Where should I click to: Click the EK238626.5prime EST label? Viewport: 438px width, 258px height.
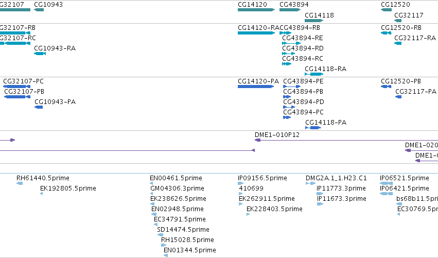pyautogui.click(x=178, y=199)
